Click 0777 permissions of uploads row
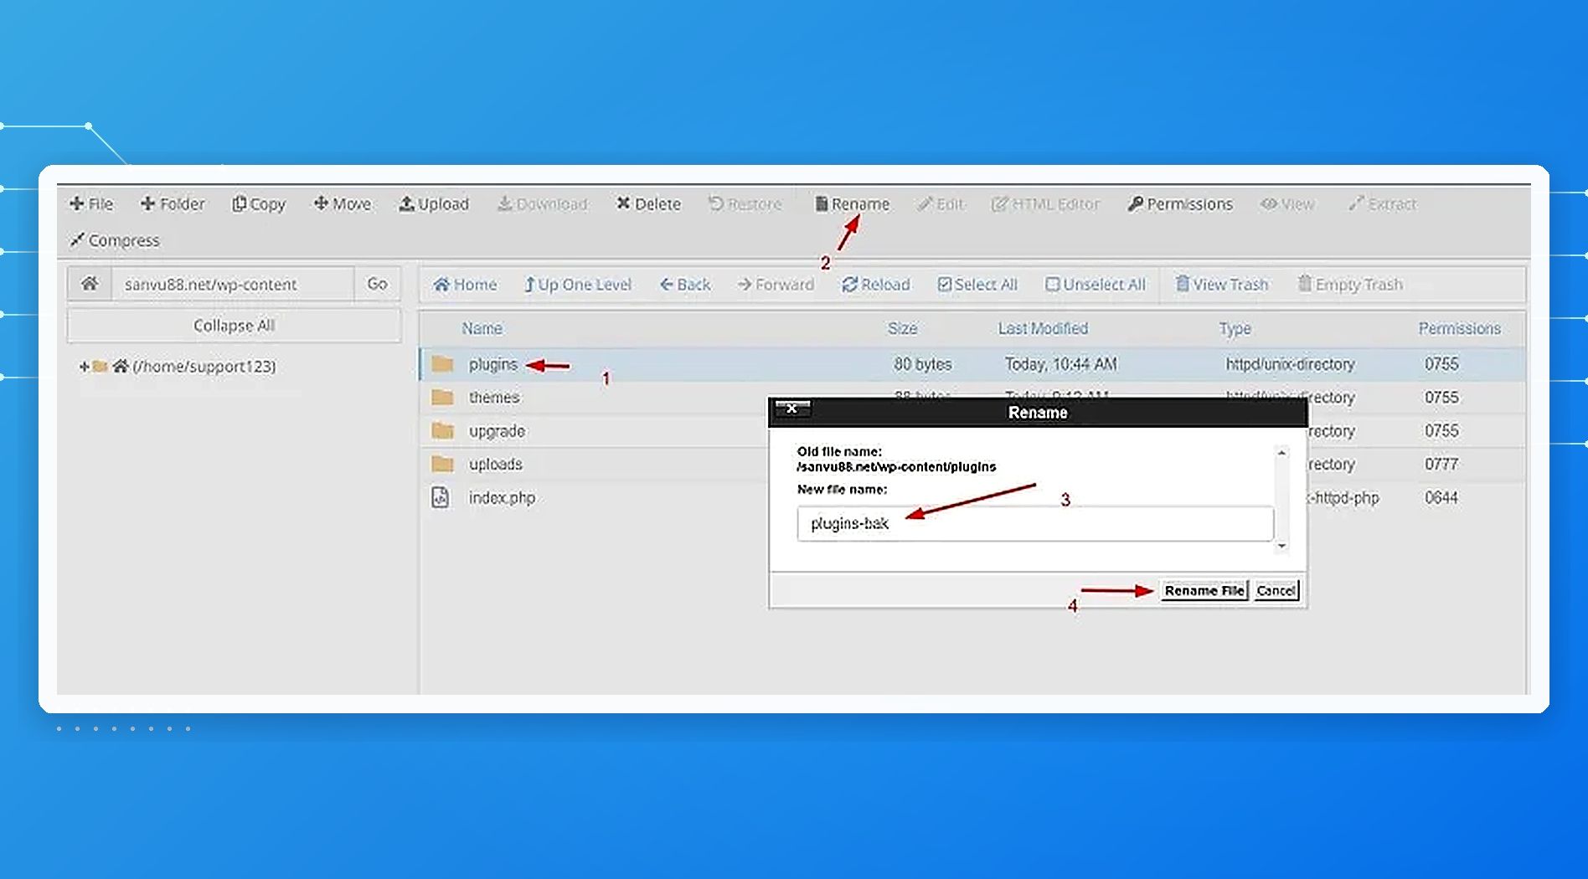1588x879 pixels. (x=1441, y=464)
